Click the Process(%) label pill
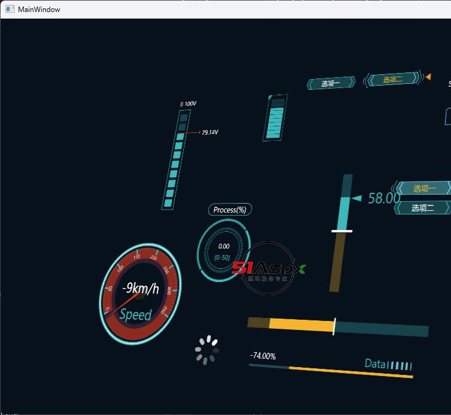 point(230,210)
